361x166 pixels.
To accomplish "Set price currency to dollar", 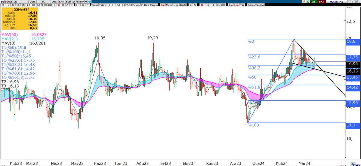I will coord(208,5).
